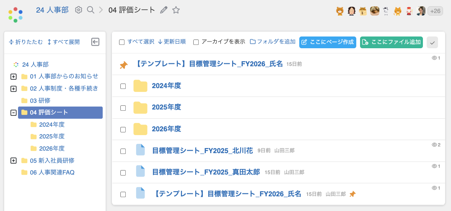Viewport: 451px width, 211px height.
Task: Collapse the 04 評価シート tree node
Action: click(13, 112)
